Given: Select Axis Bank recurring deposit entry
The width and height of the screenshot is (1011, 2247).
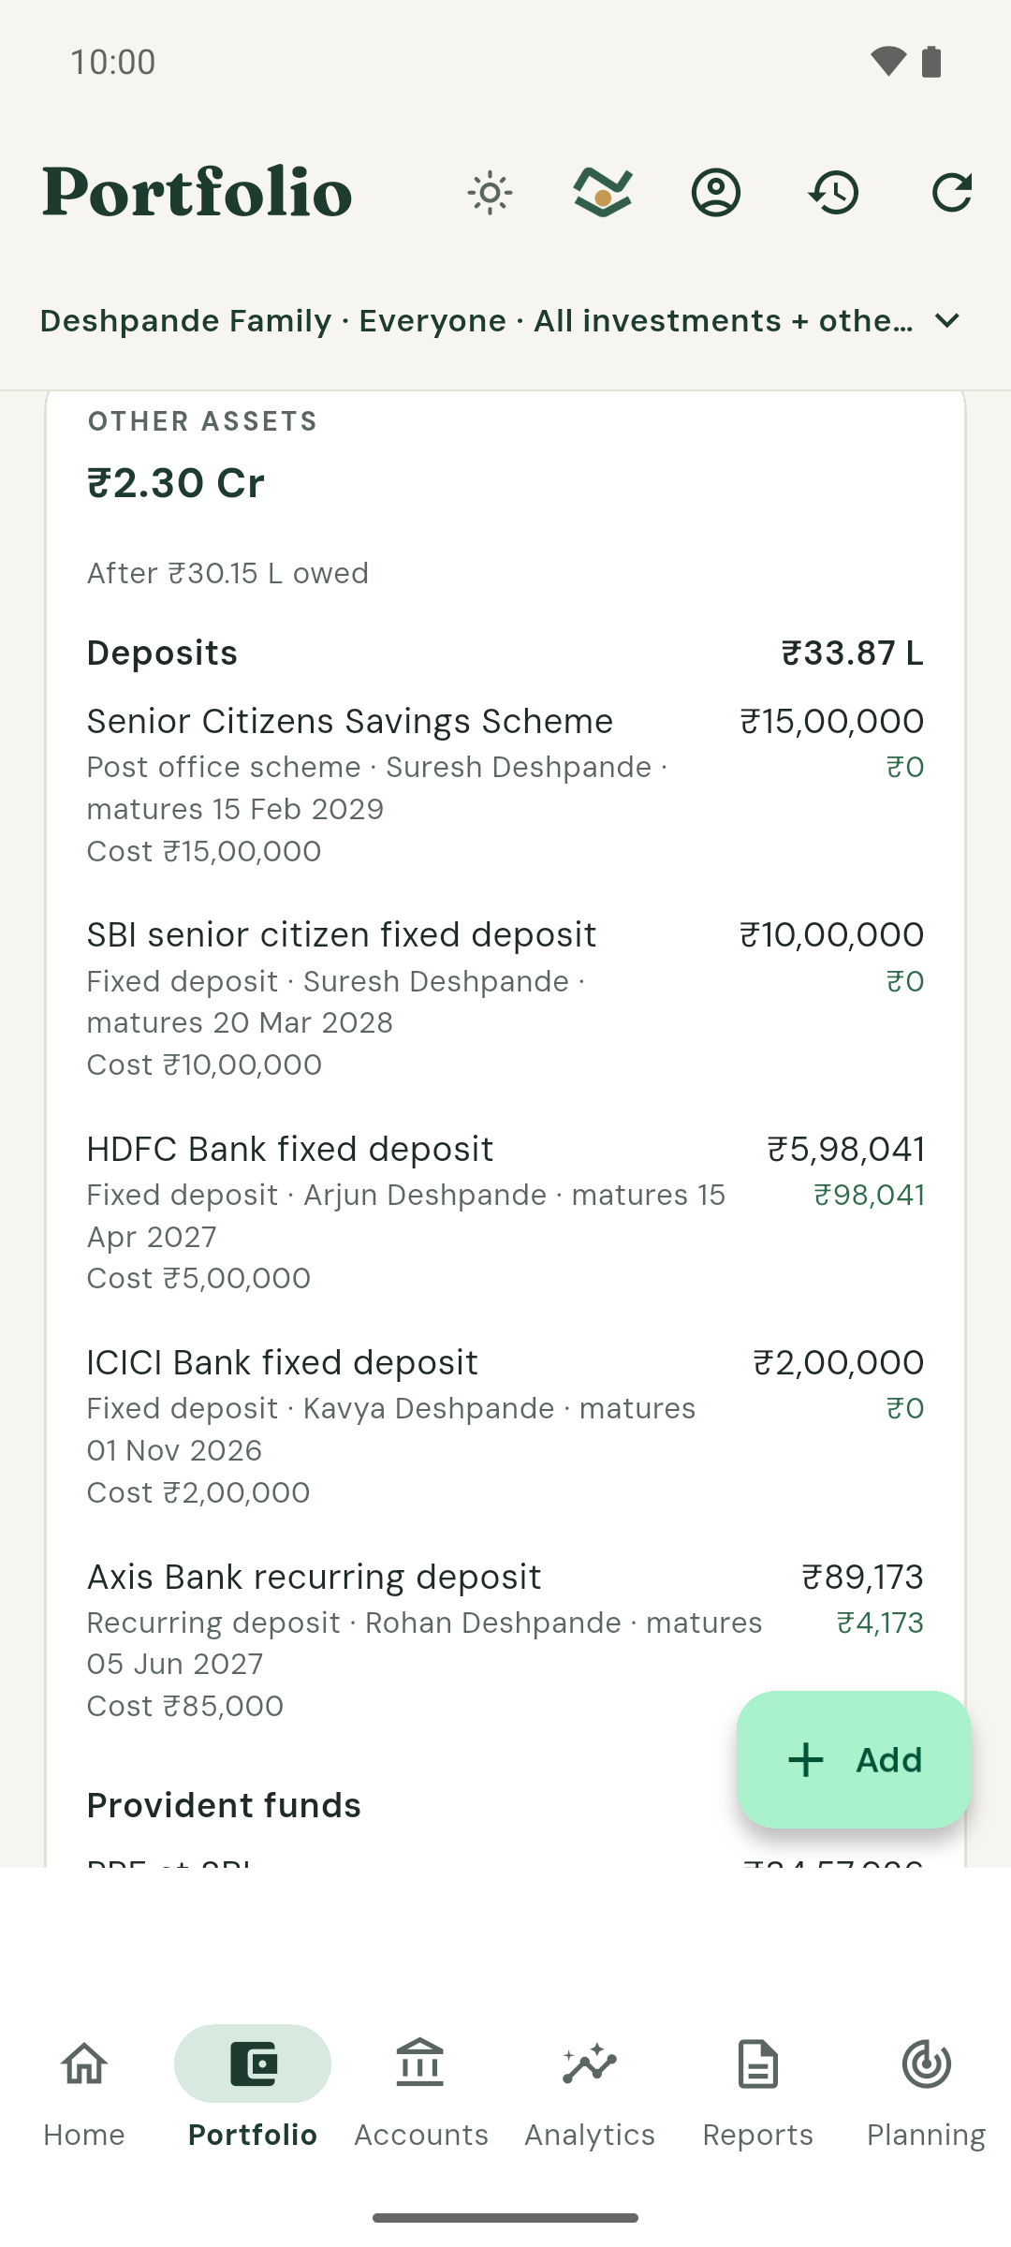Looking at the screenshot, I should (505, 1640).
